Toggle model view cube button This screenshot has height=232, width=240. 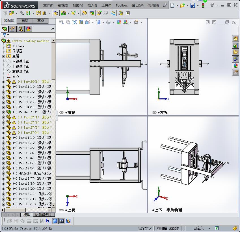(55, 221)
